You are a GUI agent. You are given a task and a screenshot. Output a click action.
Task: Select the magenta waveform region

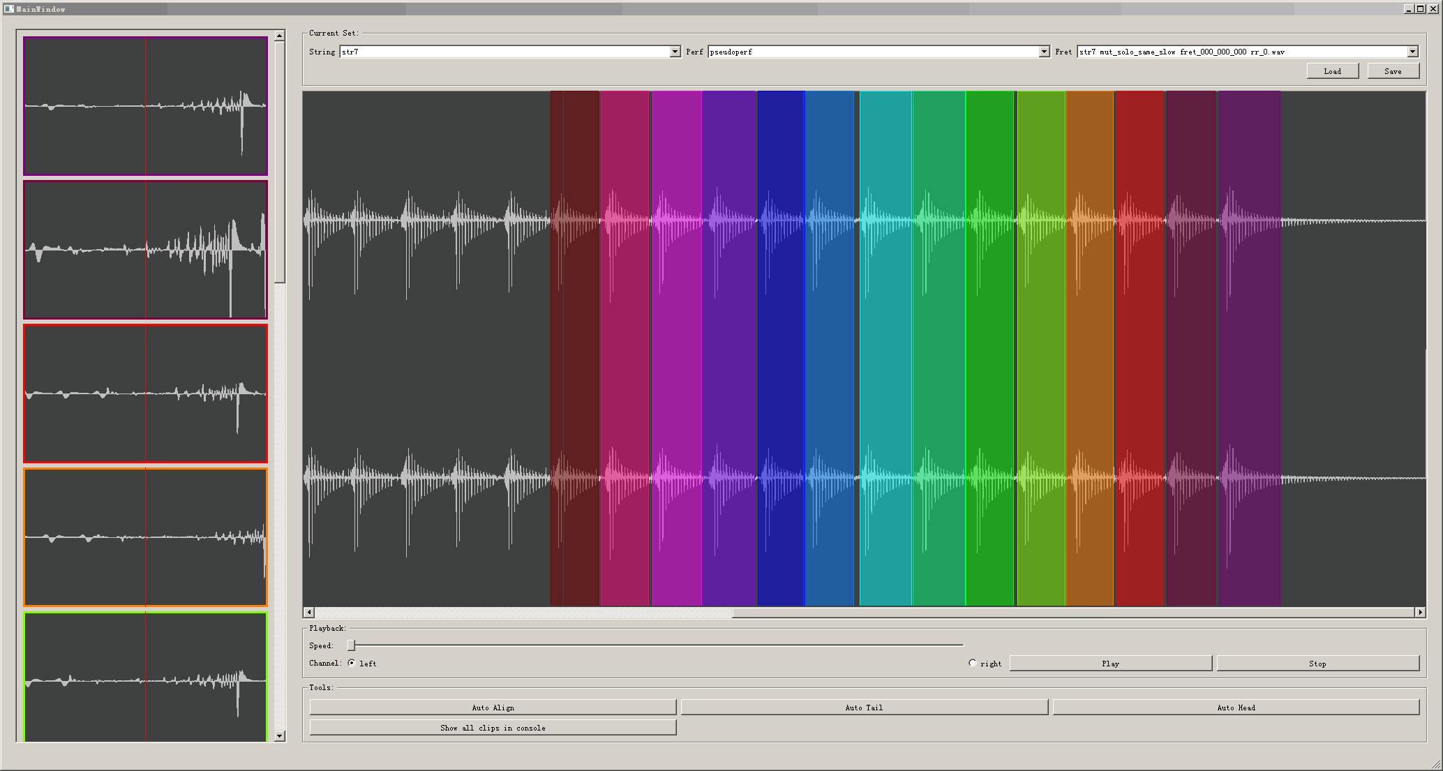(x=677, y=348)
